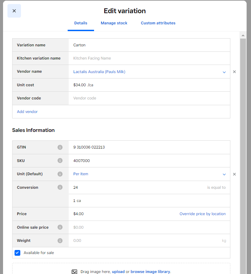Click the Weight info icon
Screen dimensions: 251x274
(x=60, y=241)
